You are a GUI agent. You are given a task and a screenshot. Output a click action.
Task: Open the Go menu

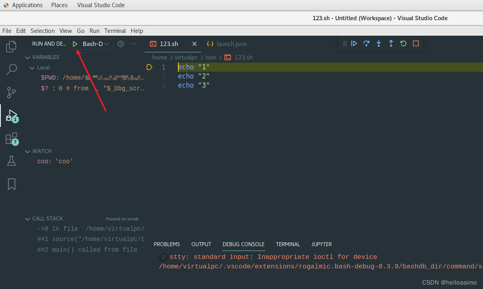81,31
